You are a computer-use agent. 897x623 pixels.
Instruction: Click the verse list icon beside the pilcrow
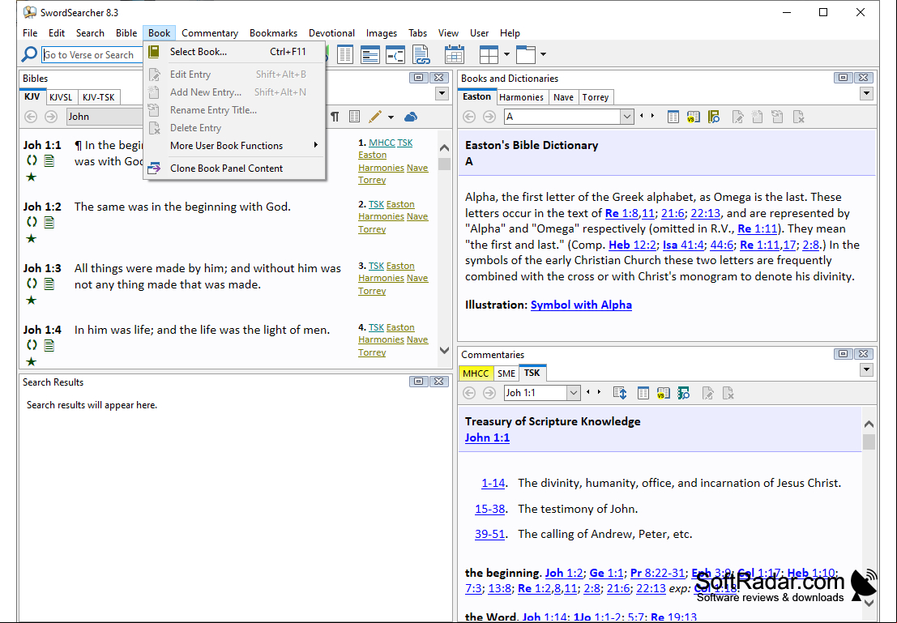pos(355,117)
